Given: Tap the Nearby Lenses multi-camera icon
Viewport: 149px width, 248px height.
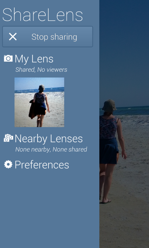Looking at the screenshot, I should [8, 138].
